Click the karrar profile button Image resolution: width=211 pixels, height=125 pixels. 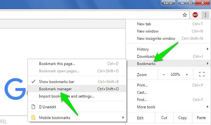[x=168, y=3]
